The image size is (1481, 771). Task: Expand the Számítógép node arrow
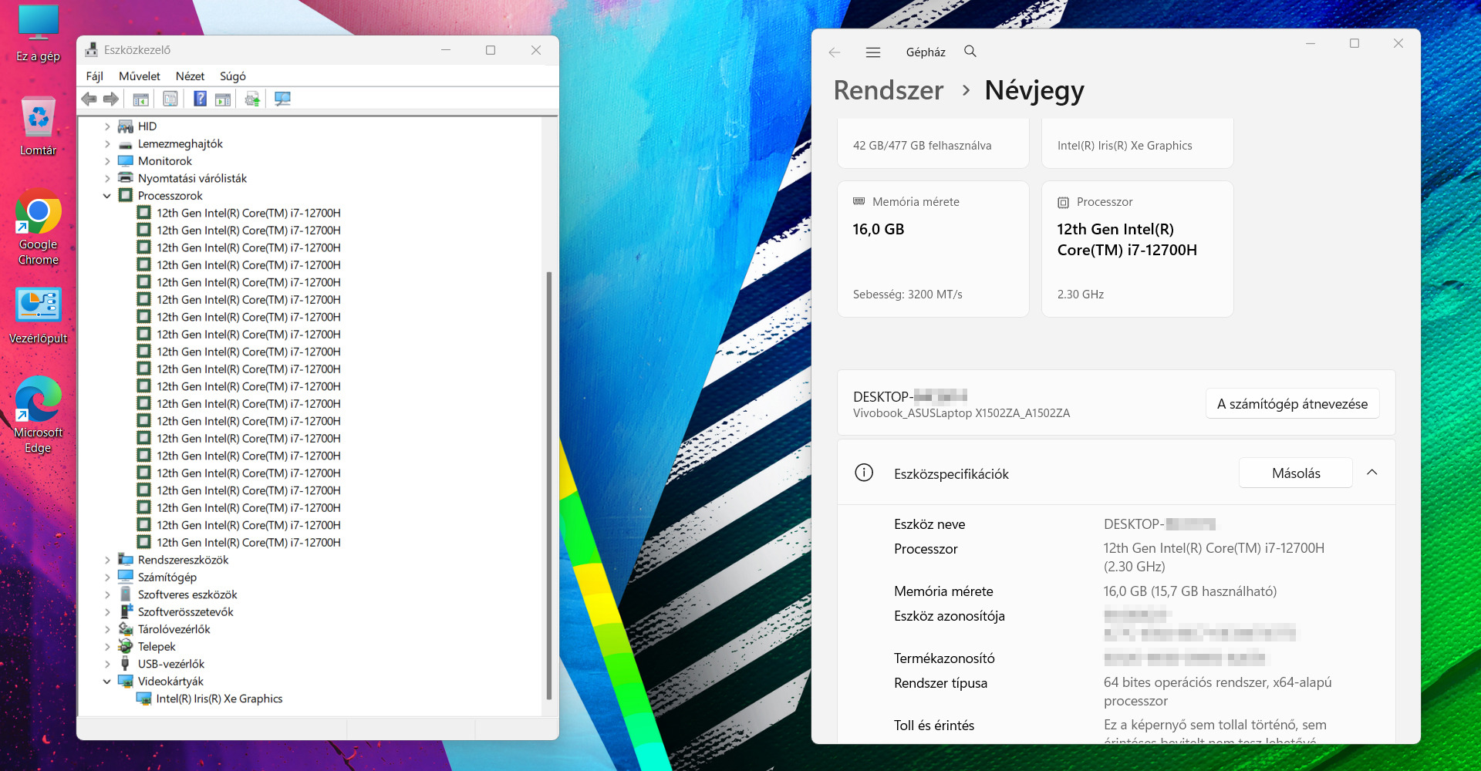107,577
